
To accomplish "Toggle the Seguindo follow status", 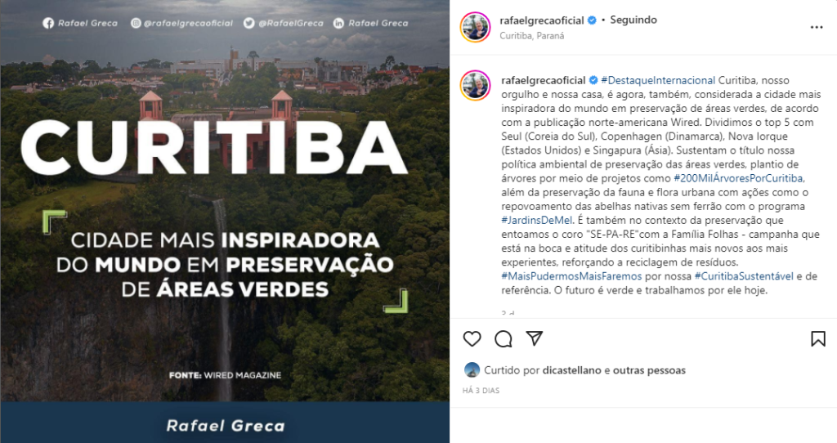I will click(633, 20).
